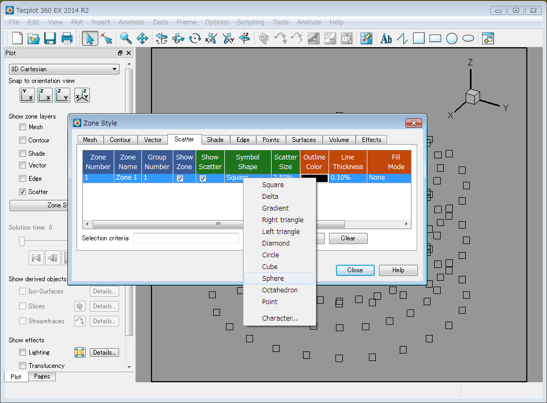Snap to the default XYZ orientation view

click(x=82, y=95)
